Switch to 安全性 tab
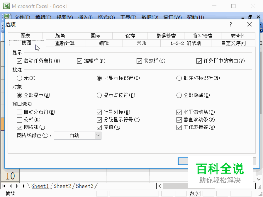The image size is (263, 197). [x=238, y=36]
